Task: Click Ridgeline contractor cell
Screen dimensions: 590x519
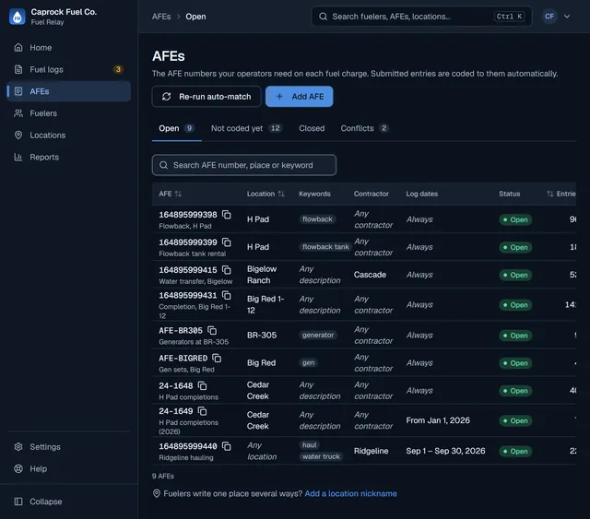Action: pyautogui.click(x=371, y=451)
